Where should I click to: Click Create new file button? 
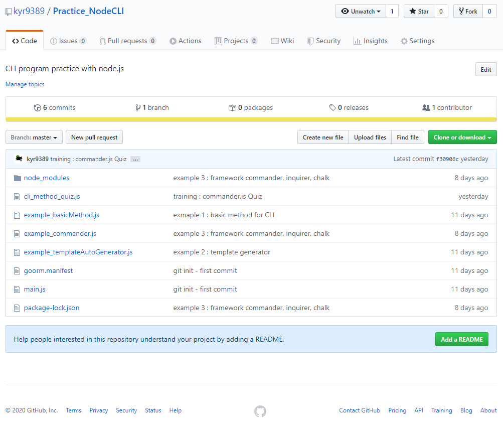click(323, 137)
